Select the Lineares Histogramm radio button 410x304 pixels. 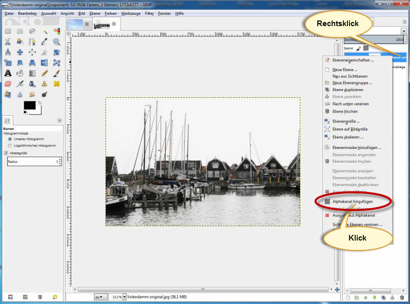click(10, 139)
